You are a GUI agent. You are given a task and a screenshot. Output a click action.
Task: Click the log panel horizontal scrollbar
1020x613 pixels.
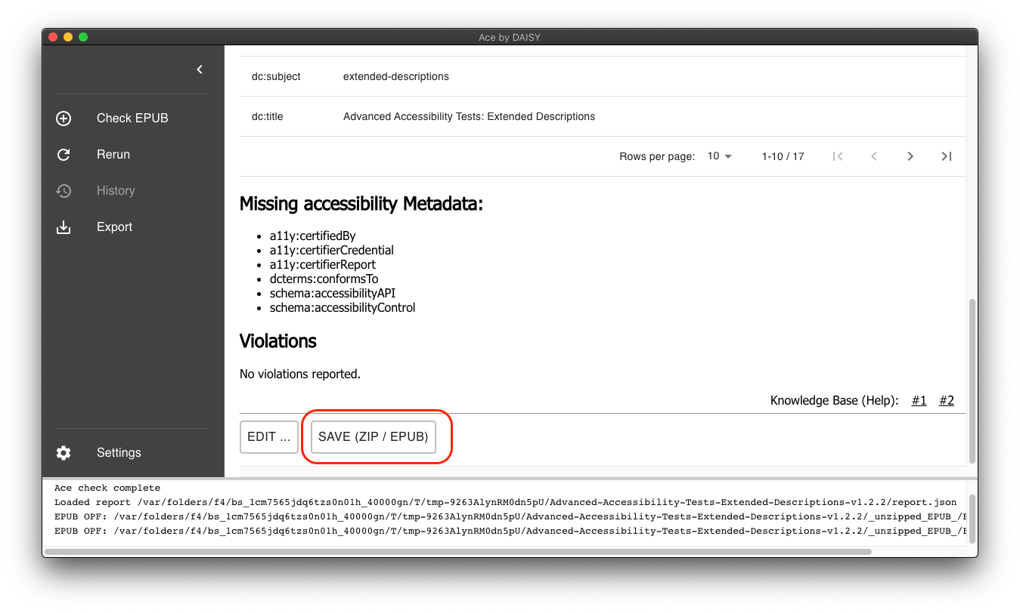tap(457, 552)
